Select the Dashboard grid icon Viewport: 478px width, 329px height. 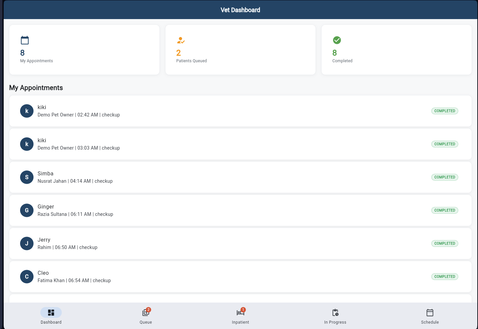(51, 316)
